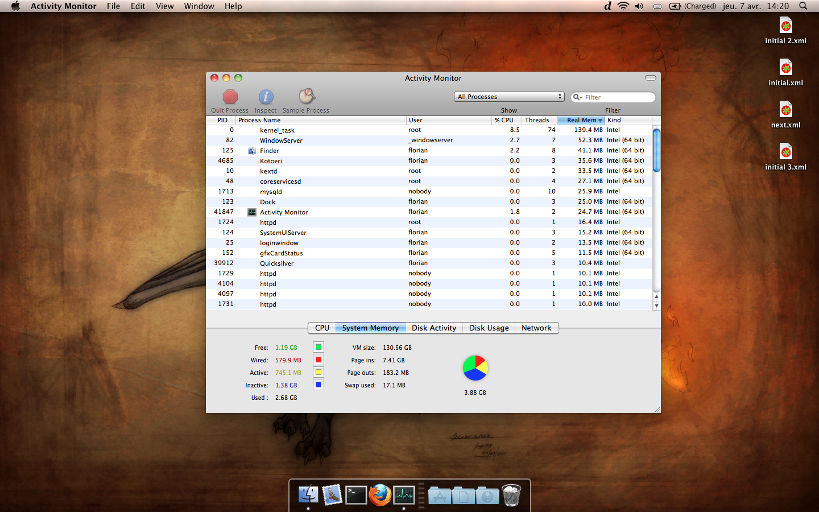Switch to the Network tab
This screenshot has height=512, width=819.
pos(536,328)
